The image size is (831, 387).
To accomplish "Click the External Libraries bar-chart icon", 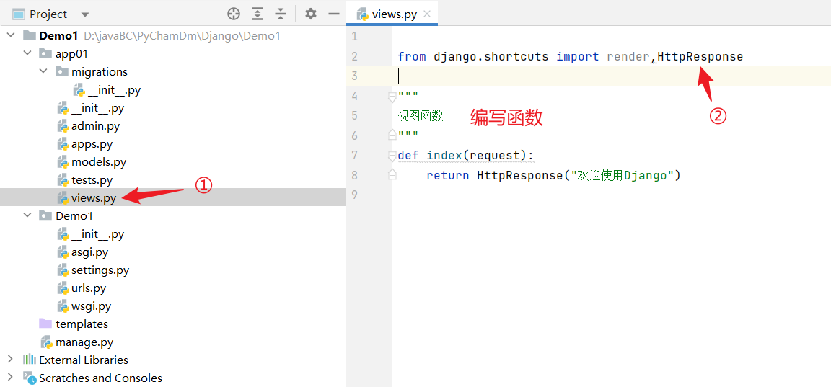I will tap(29, 360).
